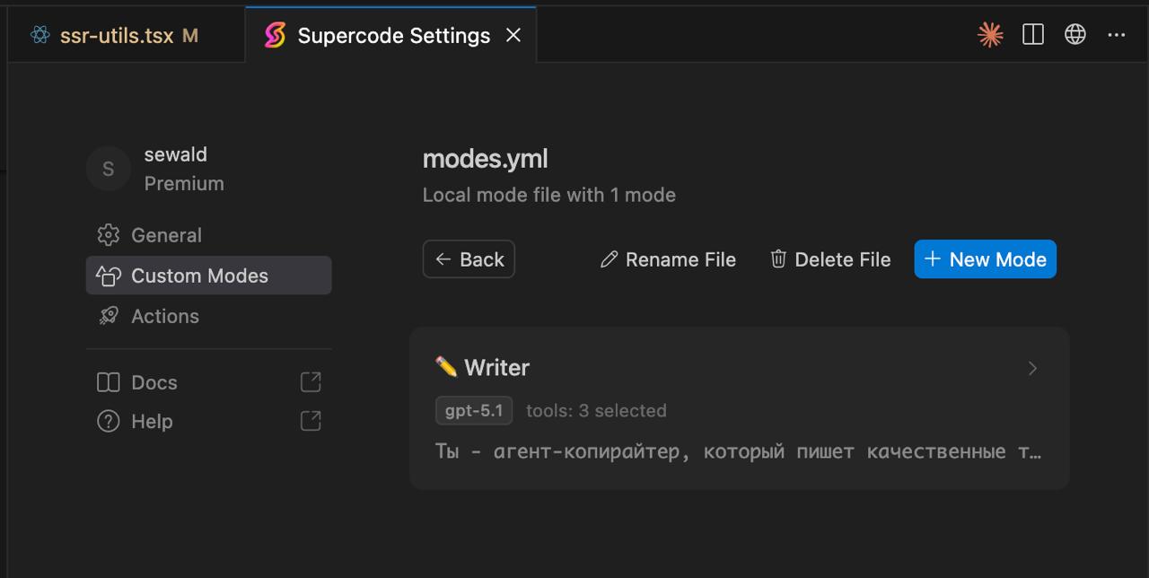Screen dimensions: 1149x578
Task: Select Custom Modes in the sidebar
Action: (x=199, y=276)
